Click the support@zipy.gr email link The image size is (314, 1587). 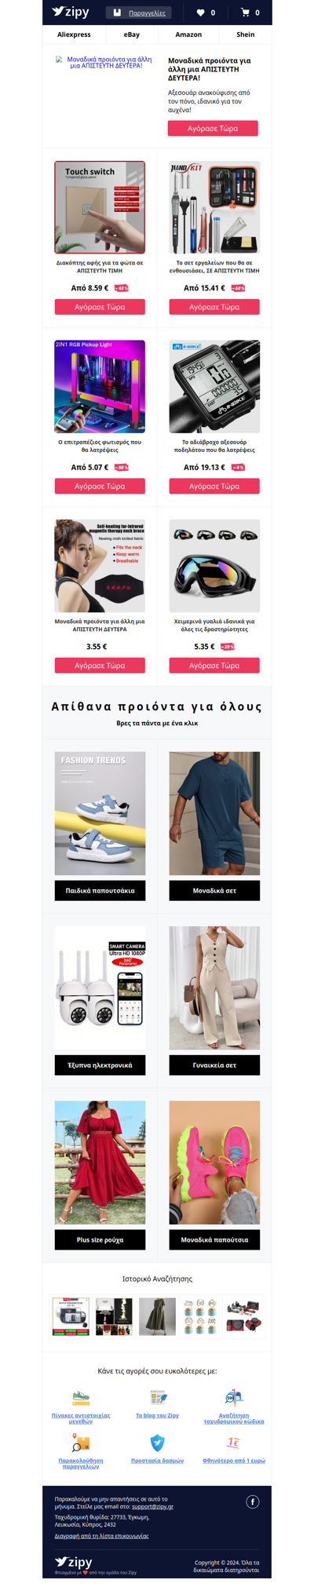point(152,1506)
